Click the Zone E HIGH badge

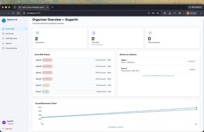pos(46,85)
